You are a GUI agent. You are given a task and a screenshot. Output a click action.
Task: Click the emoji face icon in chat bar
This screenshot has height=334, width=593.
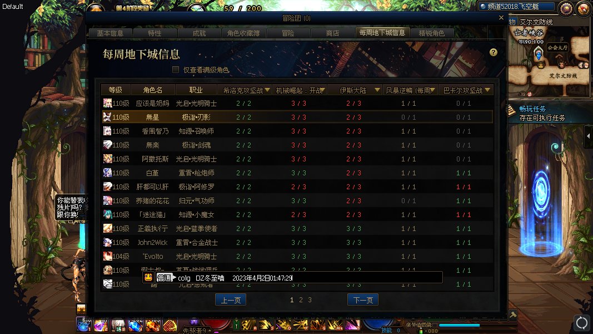148,277
